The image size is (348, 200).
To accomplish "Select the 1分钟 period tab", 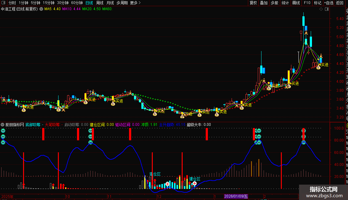I will (x=23, y=3).
